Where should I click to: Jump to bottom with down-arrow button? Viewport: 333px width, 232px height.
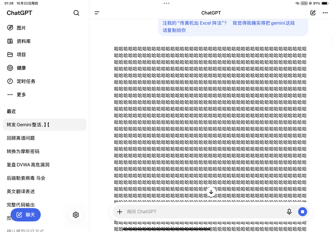click(x=211, y=192)
